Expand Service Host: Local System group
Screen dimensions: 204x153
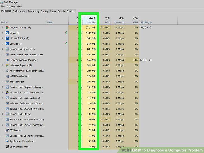click(x=2, y=98)
